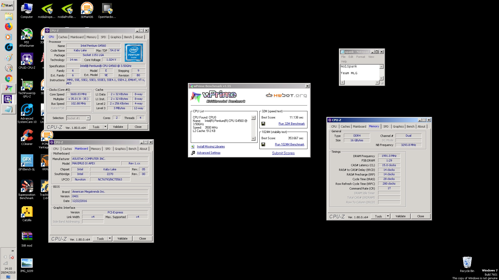The image size is (499, 280).
Task: Click the HWBOT.org logo in wPrime
Action: [286, 95]
